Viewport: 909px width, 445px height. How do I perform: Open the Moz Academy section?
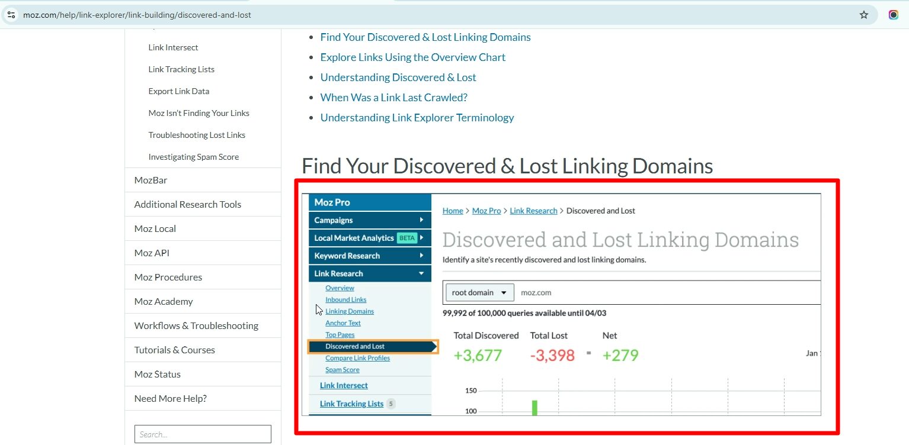pyautogui.click(x=203, y=301)
